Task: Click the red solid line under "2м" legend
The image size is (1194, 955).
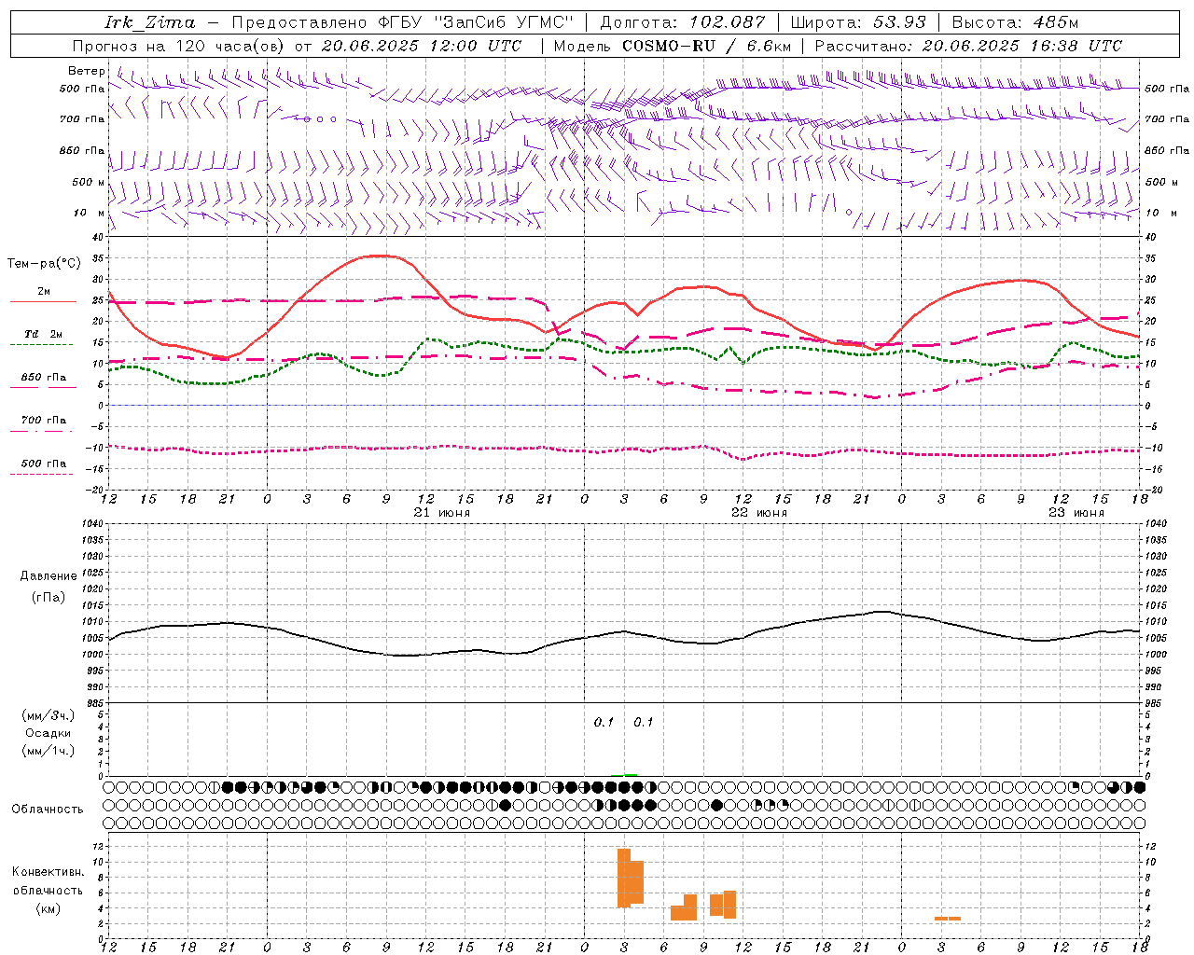Action: [x=43, y=302]
